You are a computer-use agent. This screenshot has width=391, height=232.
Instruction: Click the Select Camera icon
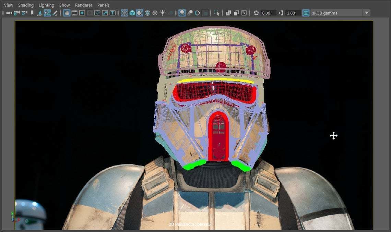point(9,13)
